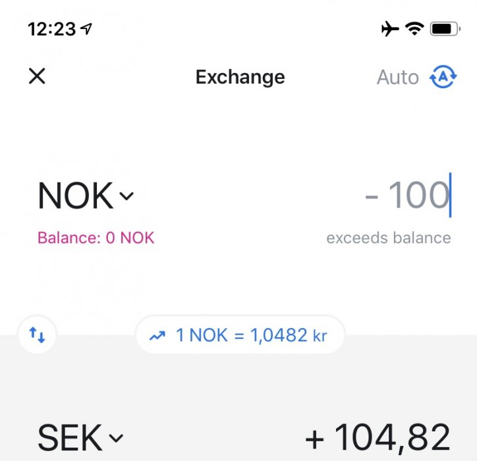Viewport: 477px width, 461px height.
Task: Open the 1 NOK = 1,0482 kr rate pill
Action: (x=240, y=336)
